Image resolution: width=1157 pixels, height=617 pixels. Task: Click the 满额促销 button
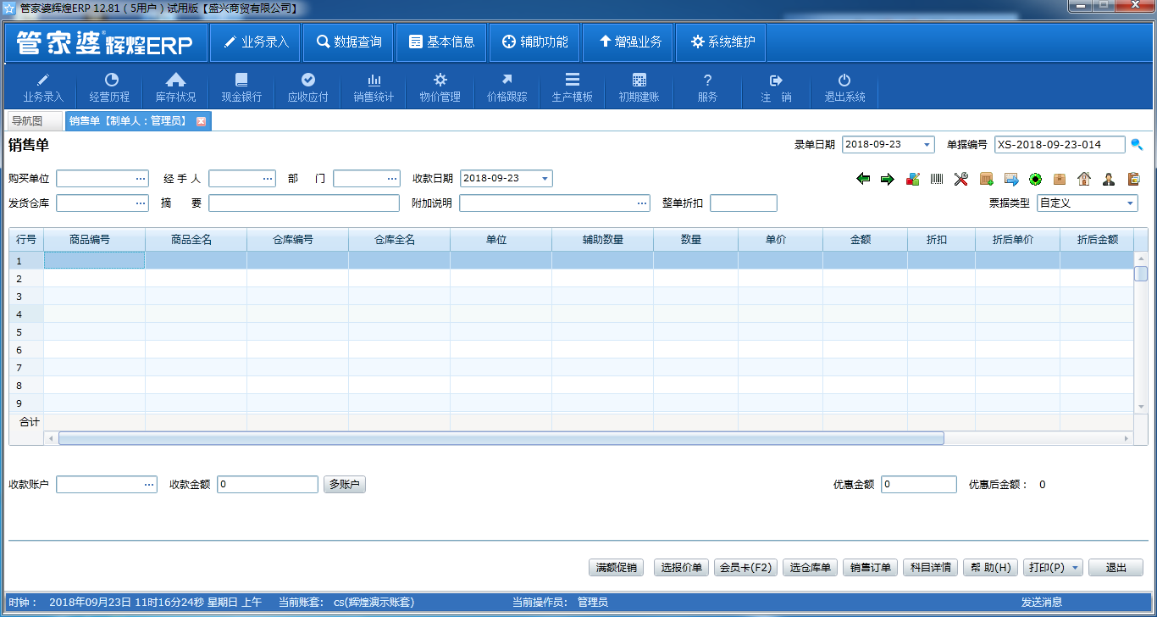click(x=617, y=568)
